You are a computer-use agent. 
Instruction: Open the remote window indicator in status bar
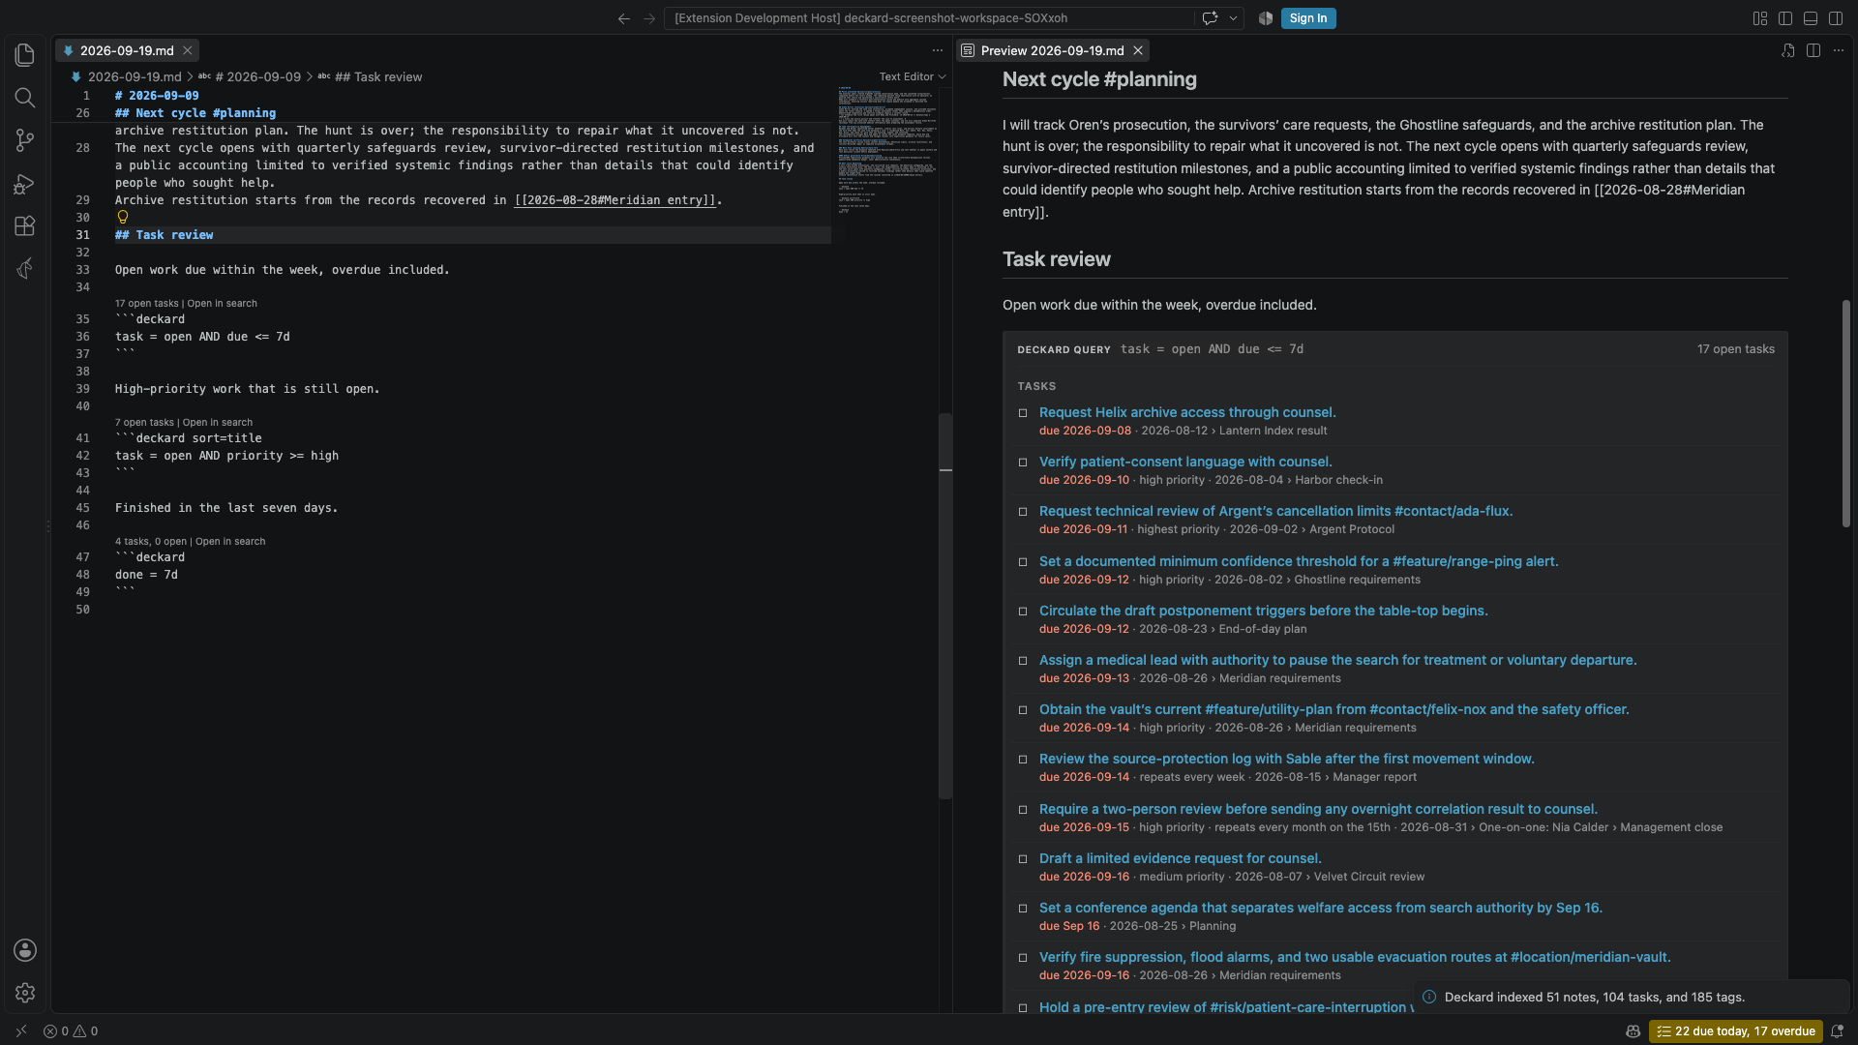21,1031
